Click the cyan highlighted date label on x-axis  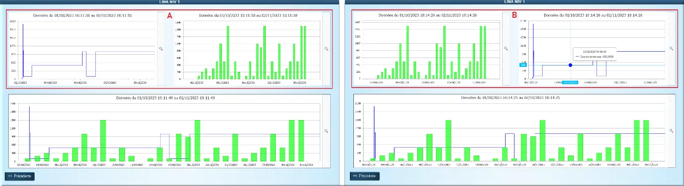pyautogui.click(x=570, y=82)
